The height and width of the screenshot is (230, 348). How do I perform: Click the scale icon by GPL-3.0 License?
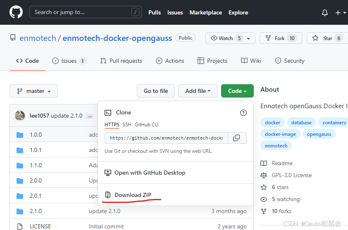(x=264, y=175)
